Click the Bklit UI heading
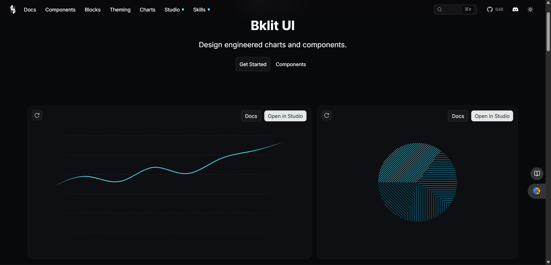The width and height of the screenshot is (551, 265). coord(273,25)
